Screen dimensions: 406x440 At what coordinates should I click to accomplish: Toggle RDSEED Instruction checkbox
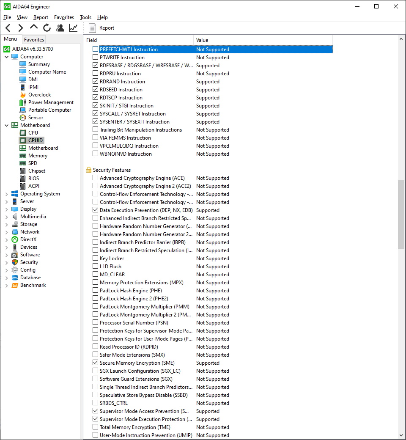tap(96, 89)
